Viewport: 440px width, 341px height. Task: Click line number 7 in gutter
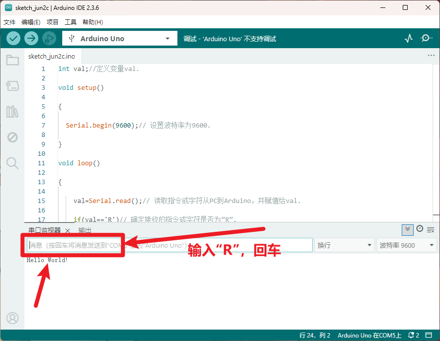pos(43,125)
